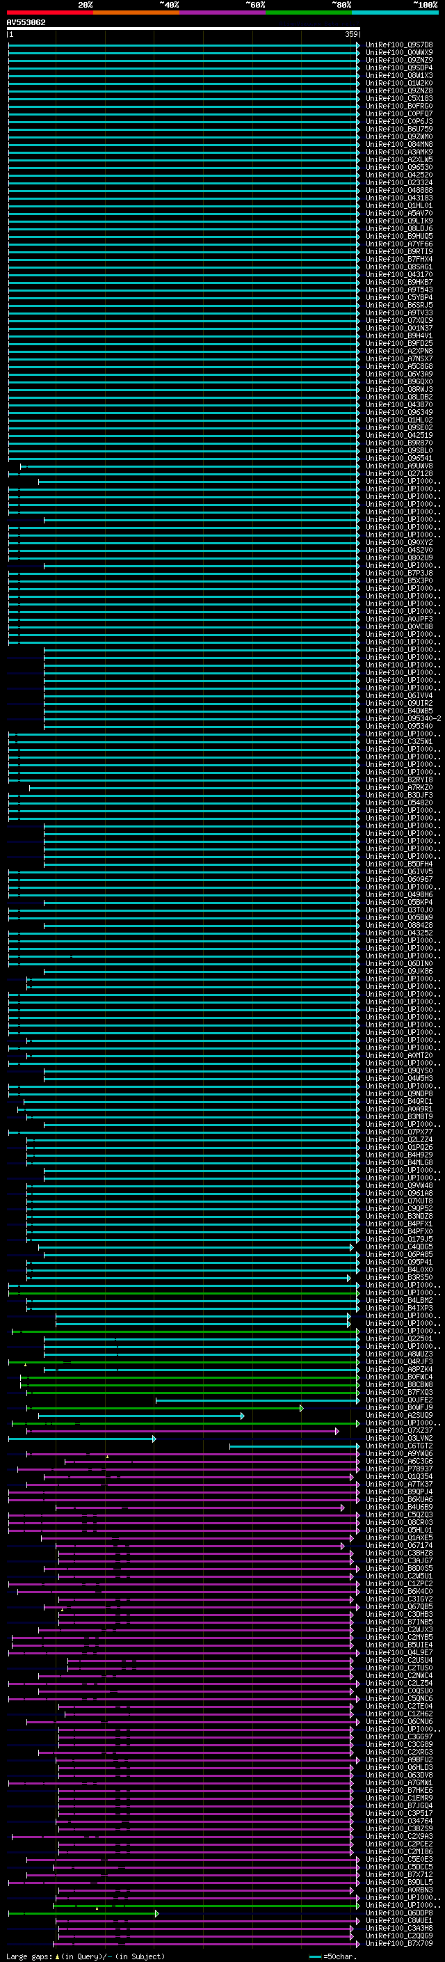Select the UniRef100_Q9LIK9 label
Screen dimensions: 445x1962
coord(399,221)
